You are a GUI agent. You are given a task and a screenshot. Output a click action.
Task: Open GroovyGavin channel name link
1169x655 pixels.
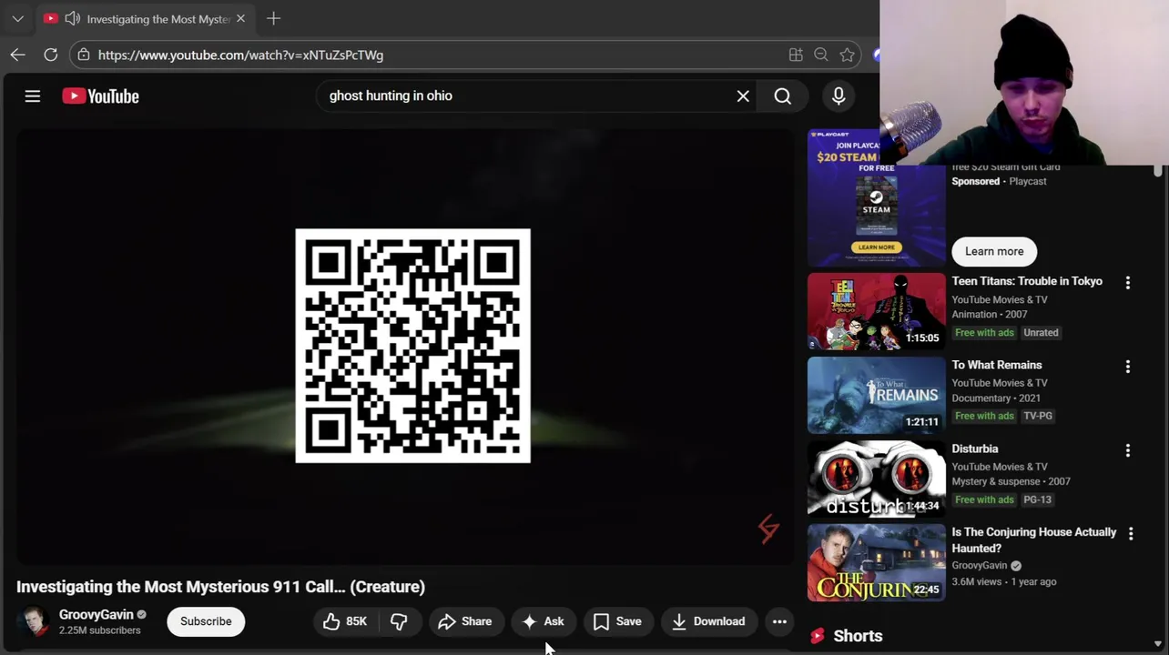tap(96, 614)
